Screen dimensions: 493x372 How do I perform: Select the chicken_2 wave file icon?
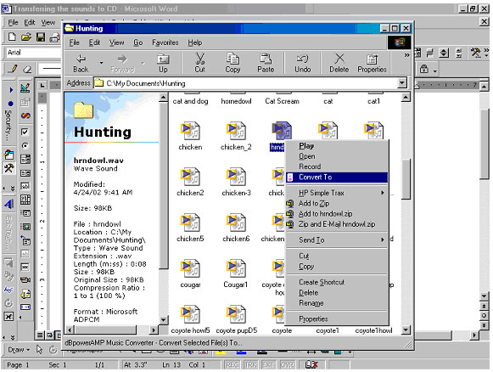click(x=236, y=132)
